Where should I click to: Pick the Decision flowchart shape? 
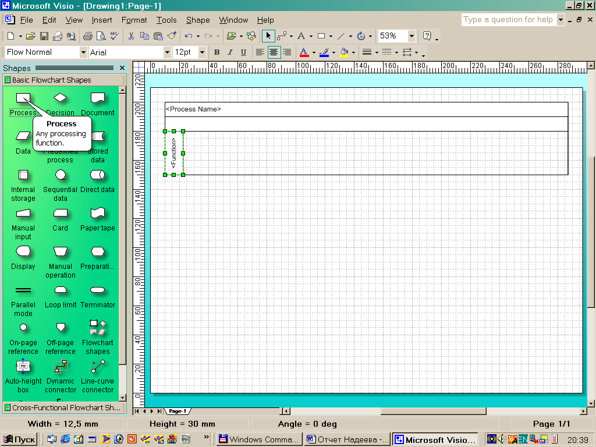[60, 98]
